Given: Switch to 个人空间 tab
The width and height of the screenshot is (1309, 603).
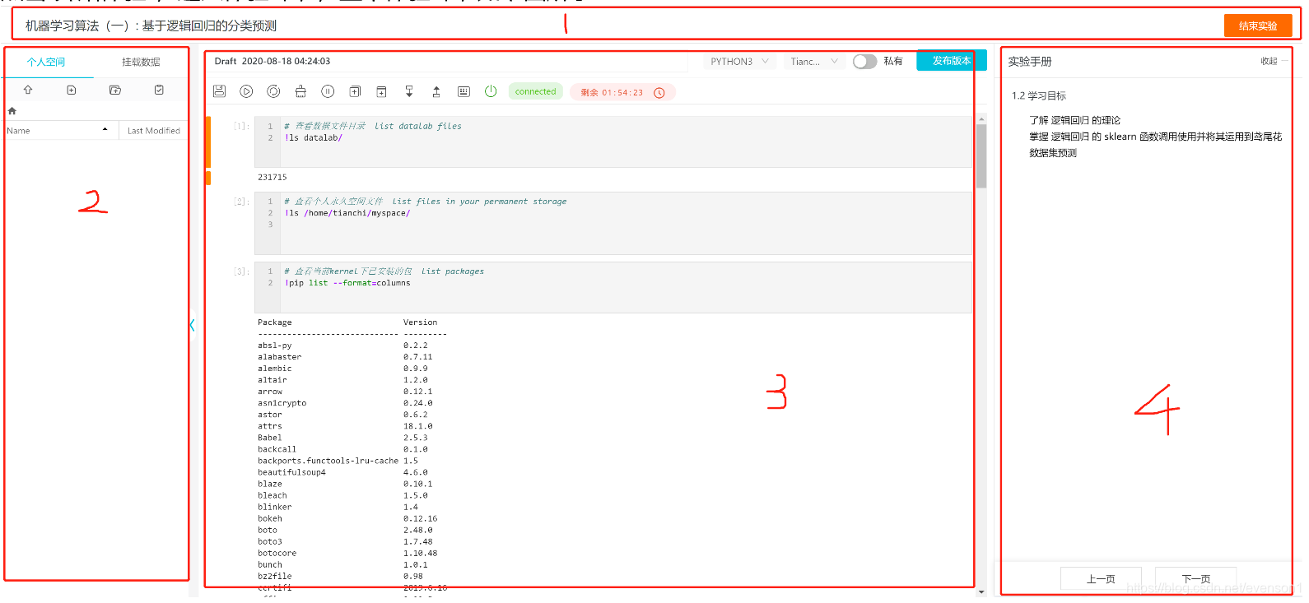Looking at the screenshot, I should point(46,63).
